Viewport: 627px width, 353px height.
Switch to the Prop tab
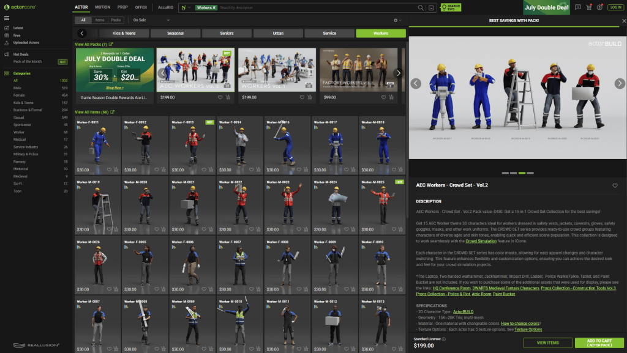(122, 7)
